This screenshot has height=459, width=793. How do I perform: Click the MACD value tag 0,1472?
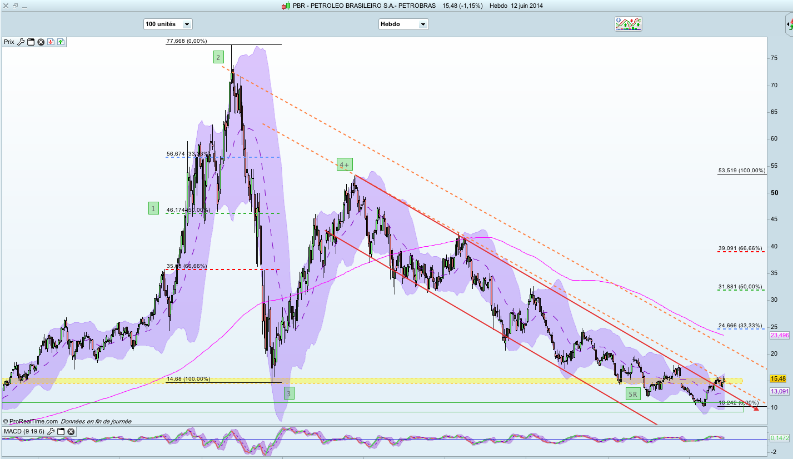click(x=780, y=438)
